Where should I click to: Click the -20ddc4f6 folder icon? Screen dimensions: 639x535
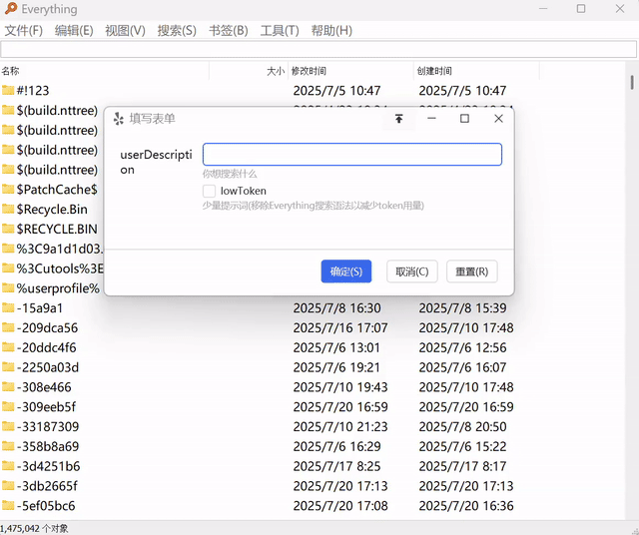[x=8, y=347]
